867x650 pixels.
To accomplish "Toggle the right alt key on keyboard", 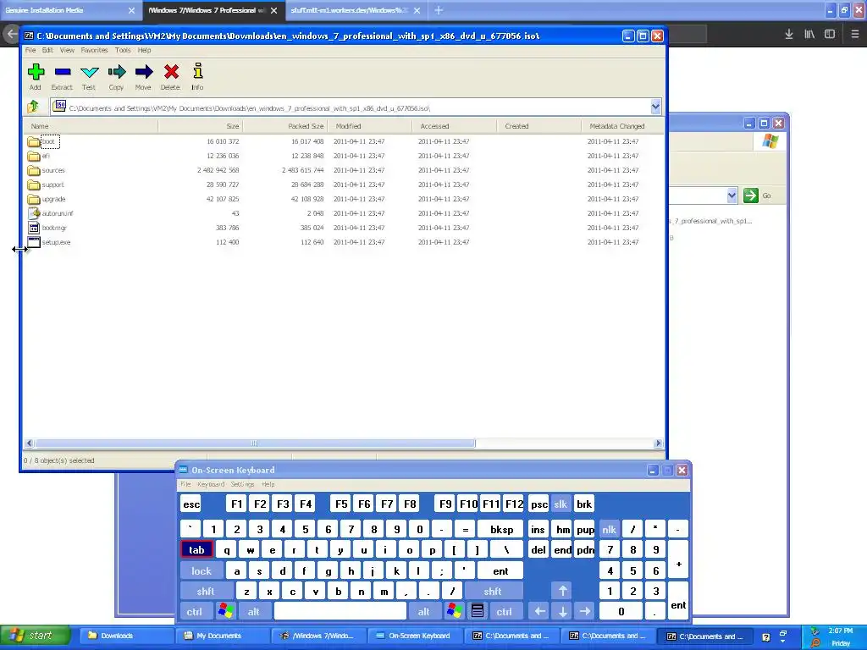I will point(423,611).
